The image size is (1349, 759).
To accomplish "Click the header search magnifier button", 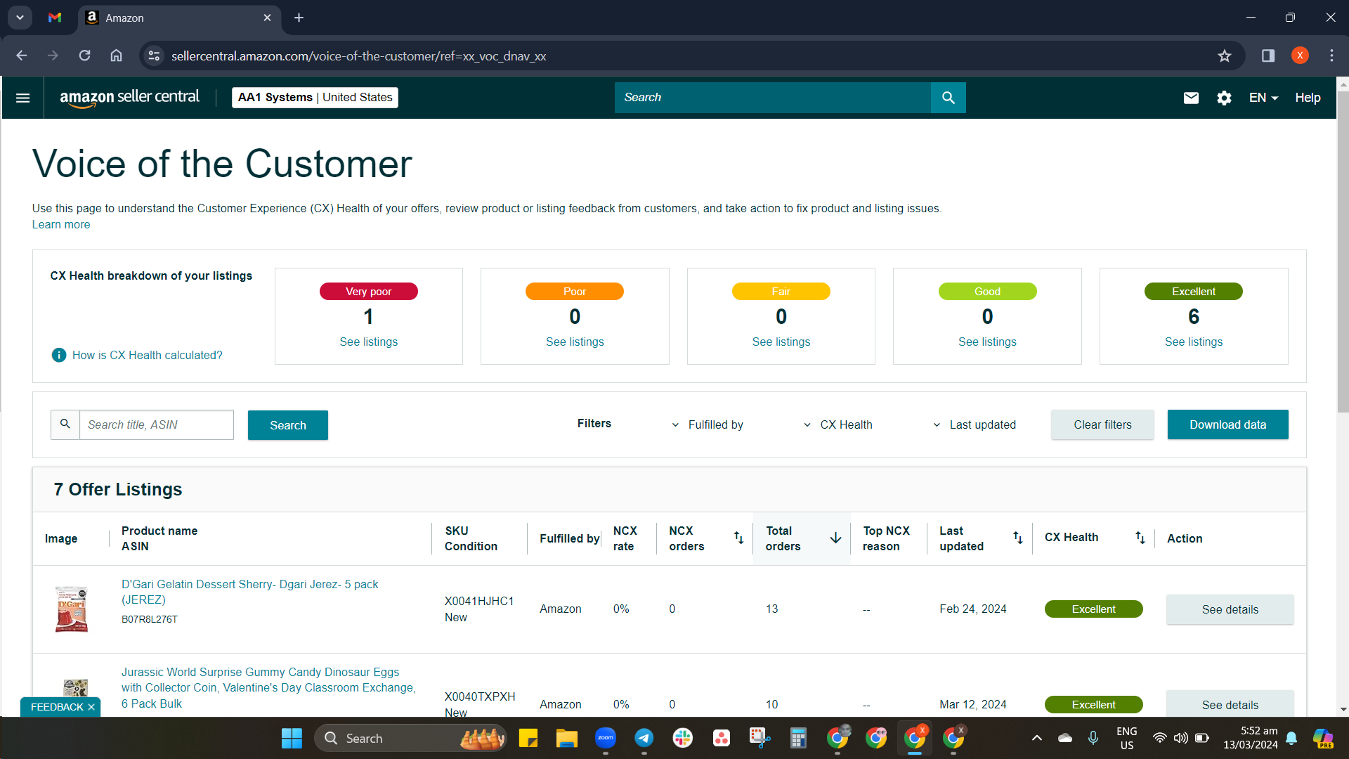I will pyautogui.click(x=948, y=98).
